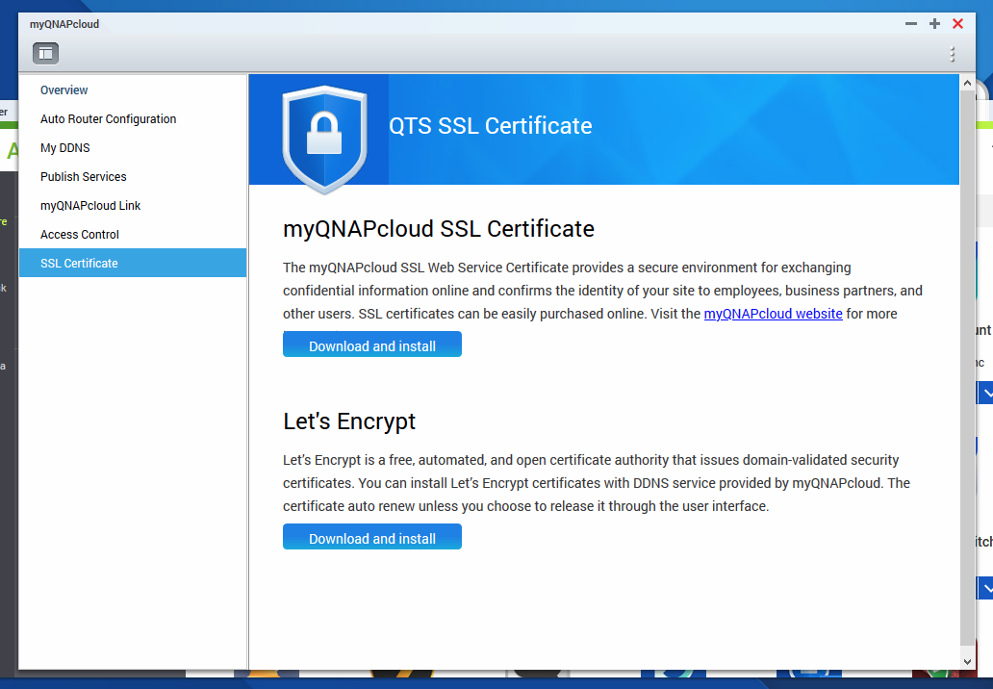
Task: Open Access Control settings
Action: pos(80,235)
